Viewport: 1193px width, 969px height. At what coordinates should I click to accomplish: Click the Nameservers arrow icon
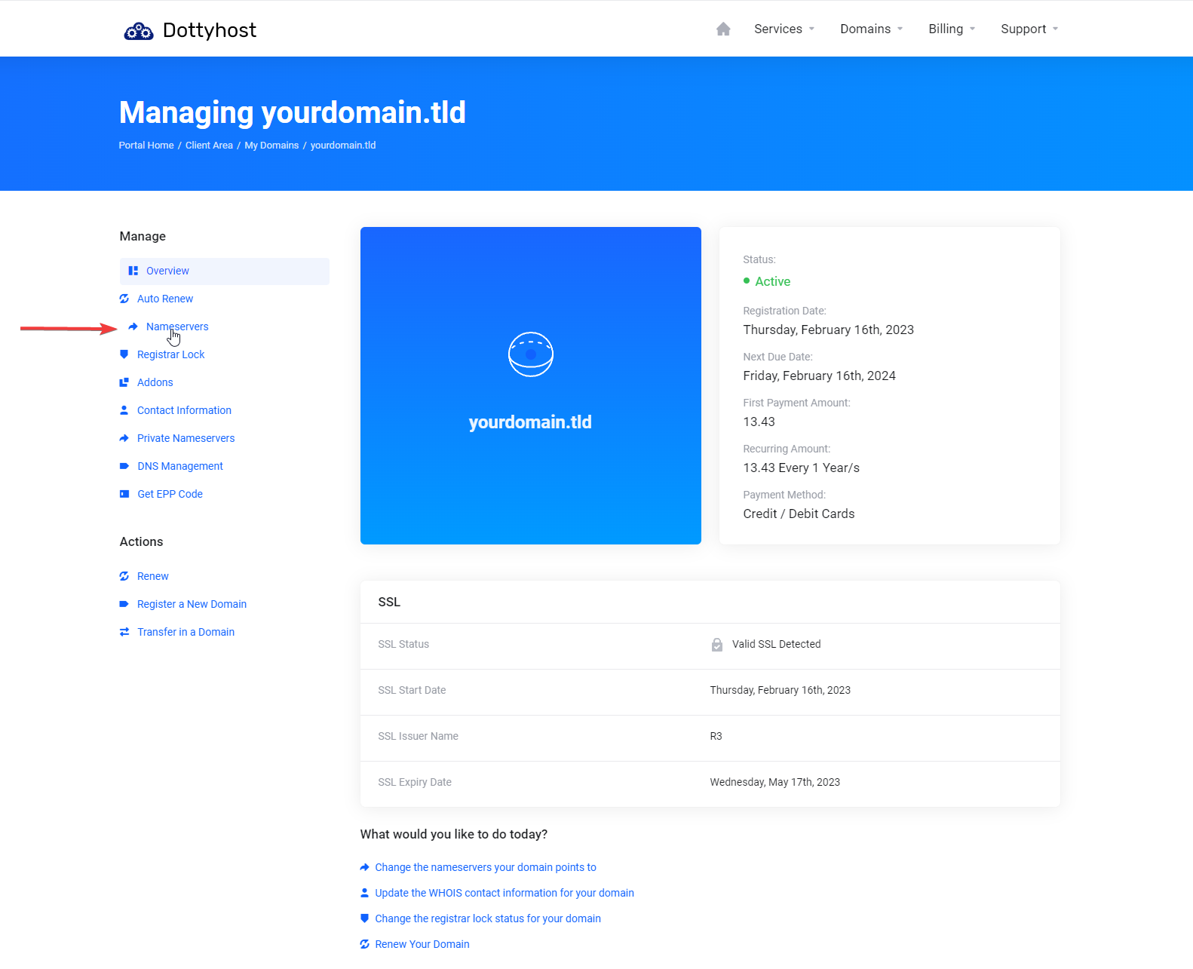tap(133, 327)
